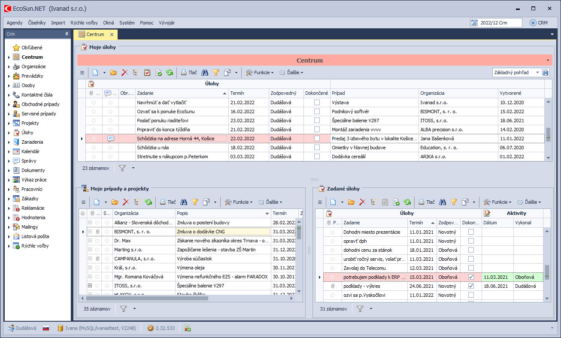Screen dimensions: 561x338
Task: Open Funkcie button in Zadané úlohy toolbar
Action: coord(499,202)
